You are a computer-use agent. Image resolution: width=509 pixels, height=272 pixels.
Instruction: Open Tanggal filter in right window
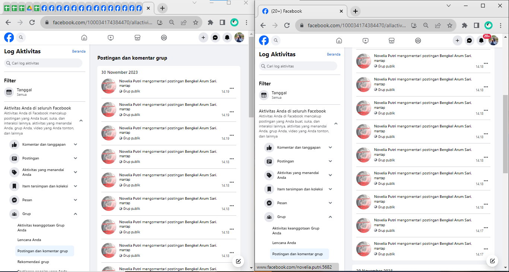(300, 95)
